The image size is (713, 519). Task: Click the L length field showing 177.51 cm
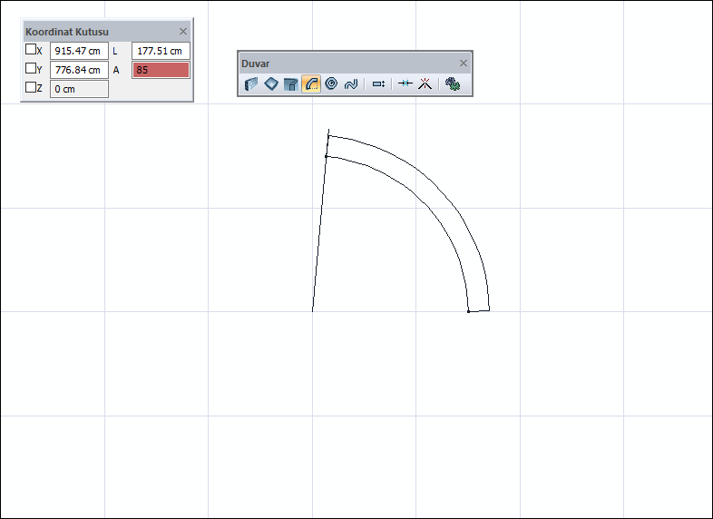tap(161, 51)
